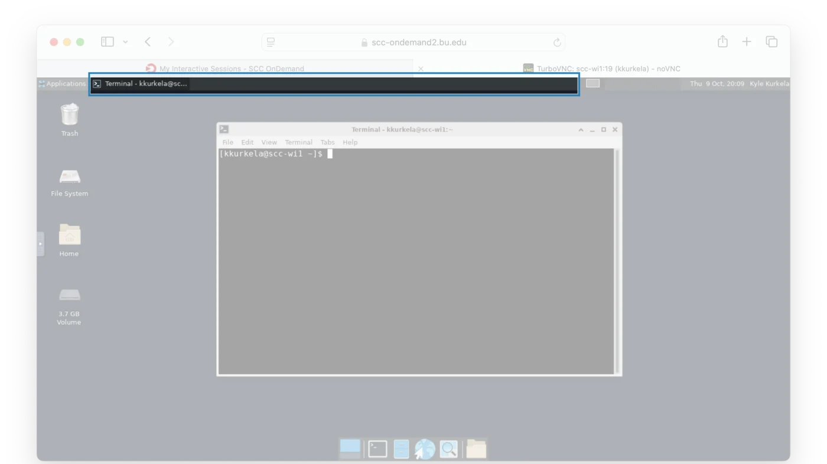Viewport: 827px width, 464px height.
Task: Click the page settings icon in address bar
Action: (x=271, y=42)
